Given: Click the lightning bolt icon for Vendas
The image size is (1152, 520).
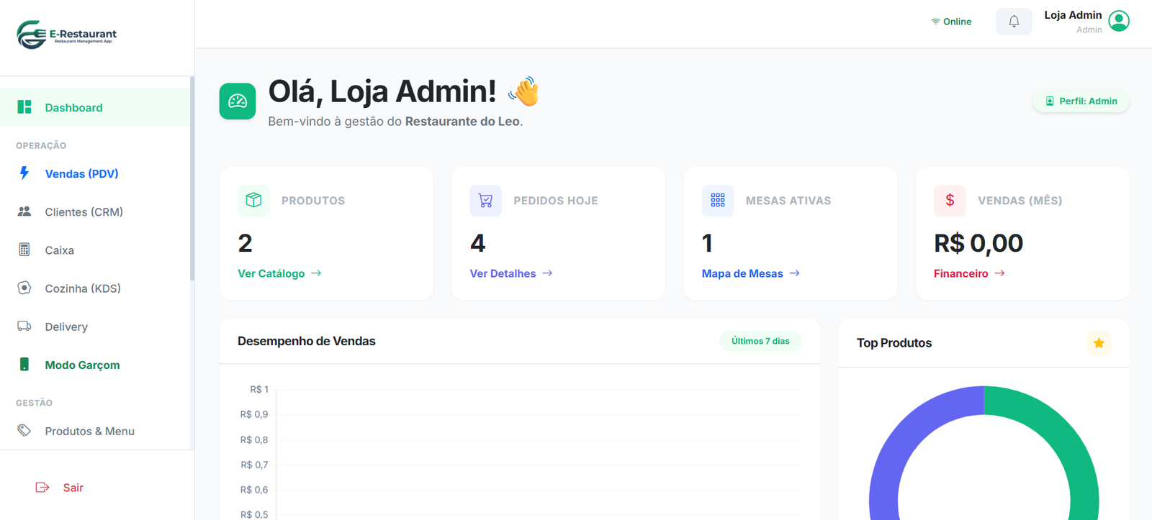Looking at the screenshot, I should point(24,173).
